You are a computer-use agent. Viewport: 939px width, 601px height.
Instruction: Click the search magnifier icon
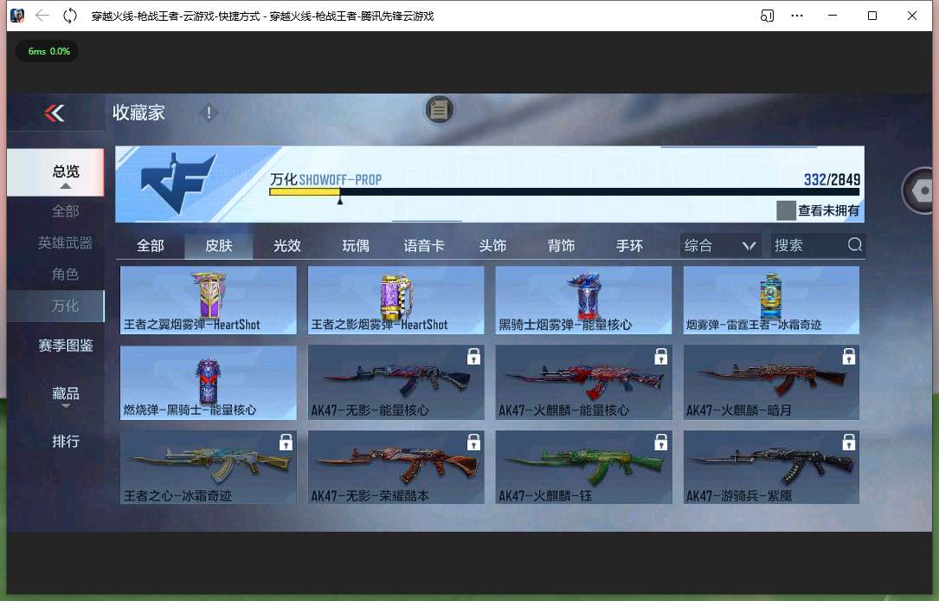pyautogui.click(x=854, y=244)
